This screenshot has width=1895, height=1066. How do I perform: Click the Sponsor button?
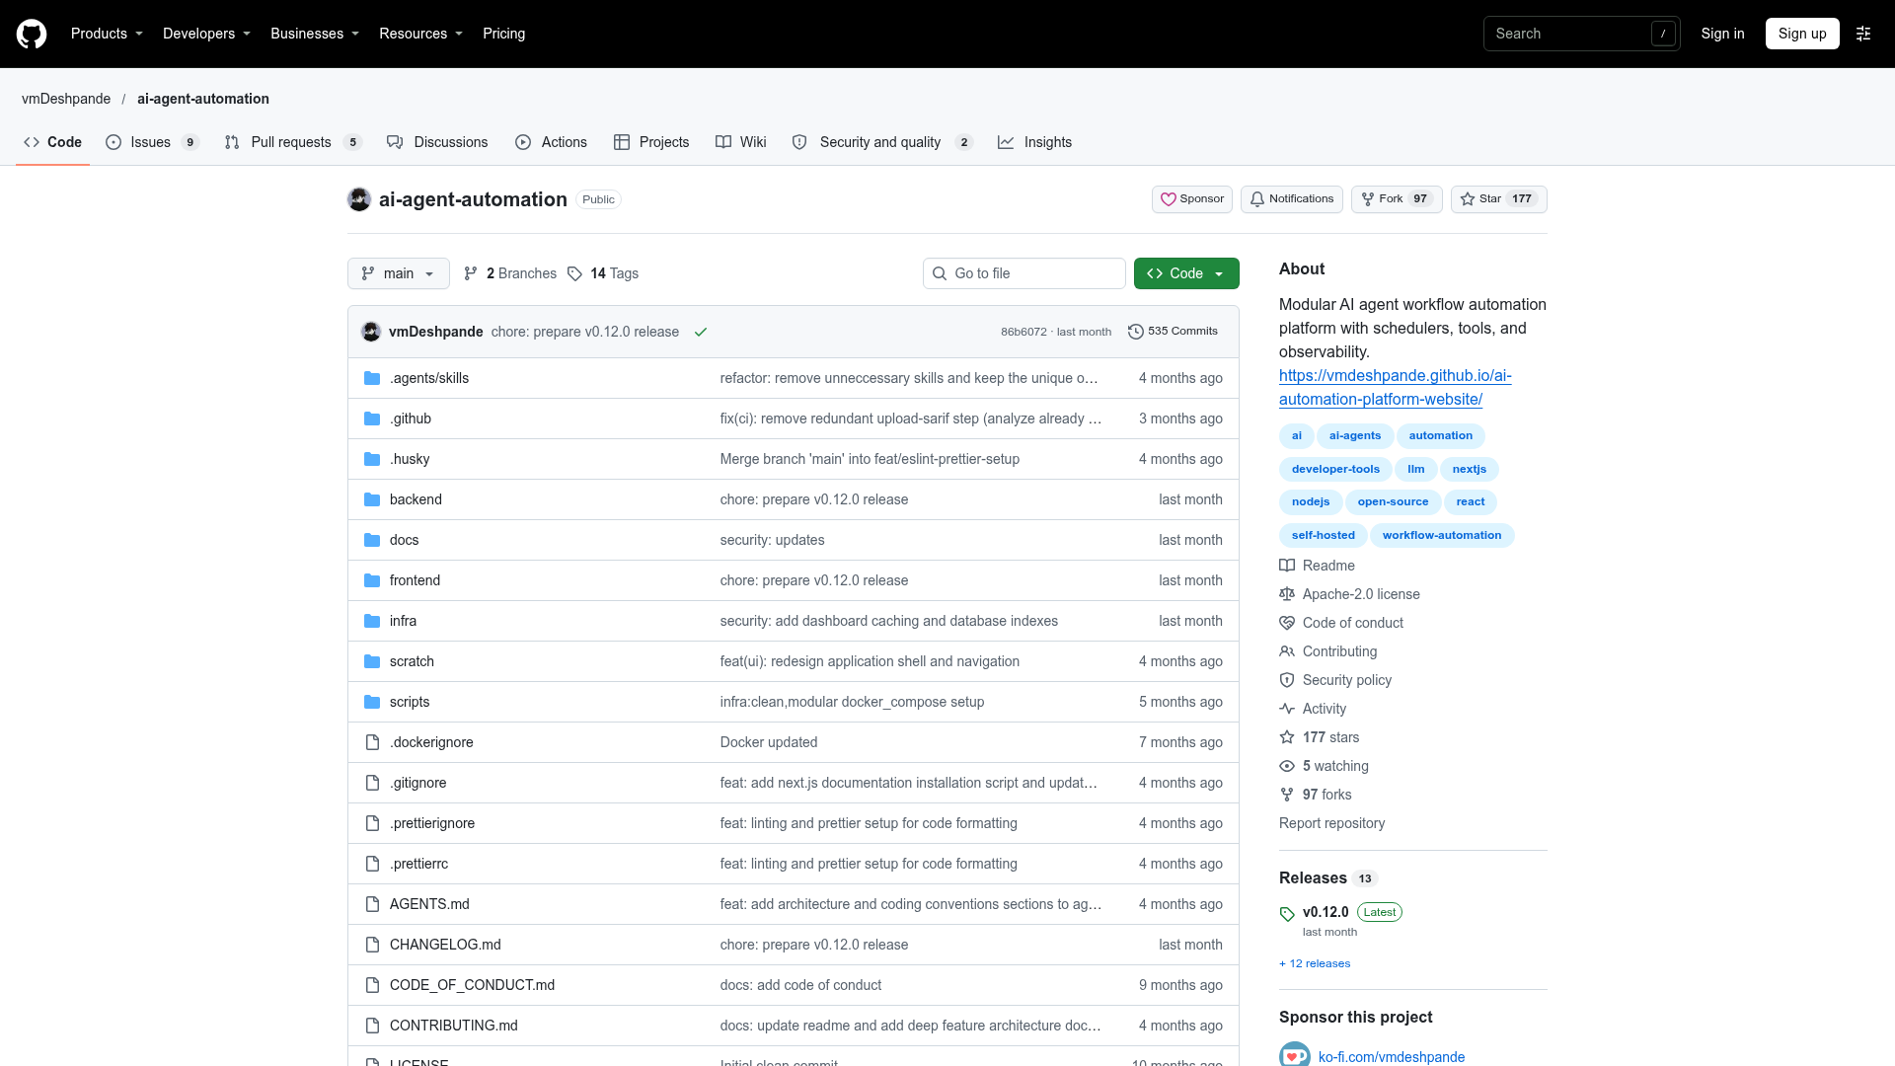[x=1192, y=199]
